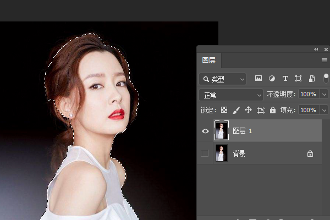Screen dimensions: 330x220
Task: Lock all padlock icon
Action: 273,110
